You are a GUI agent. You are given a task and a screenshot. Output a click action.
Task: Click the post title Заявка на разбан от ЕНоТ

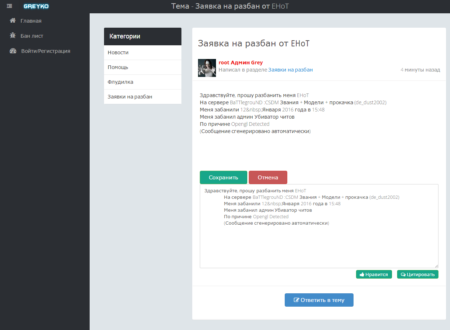tap(254, 43)
